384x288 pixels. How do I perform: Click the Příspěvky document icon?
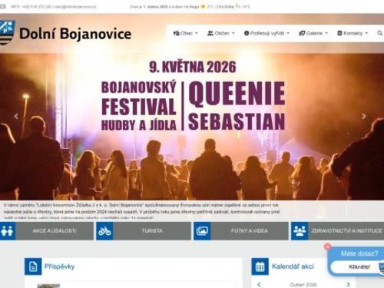click(x=33, y=266)
